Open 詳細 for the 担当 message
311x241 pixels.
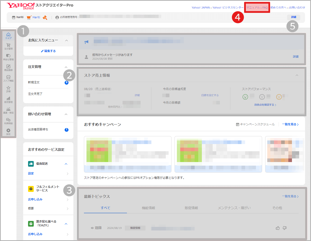pos(296,57)
